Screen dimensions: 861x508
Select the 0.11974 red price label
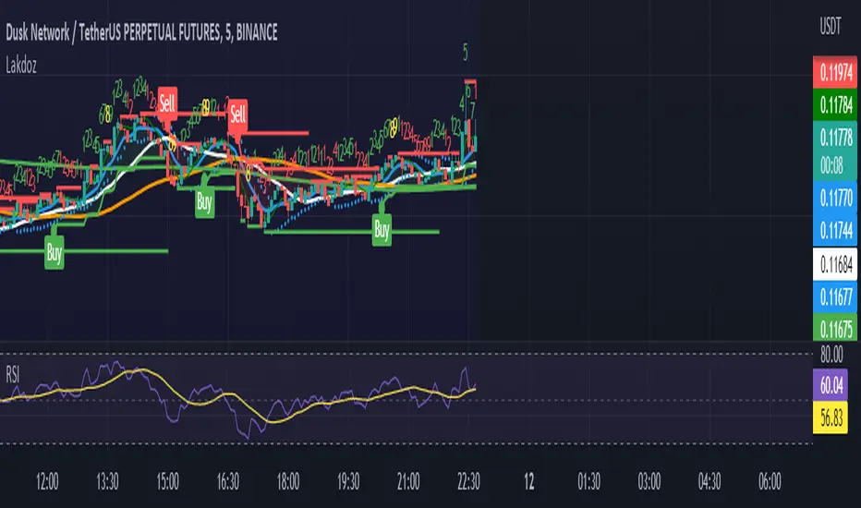coord(834,72)
